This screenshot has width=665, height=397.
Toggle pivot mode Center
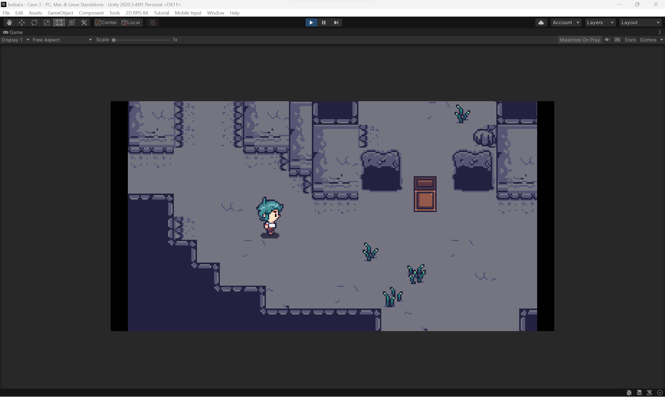(106, 23)
